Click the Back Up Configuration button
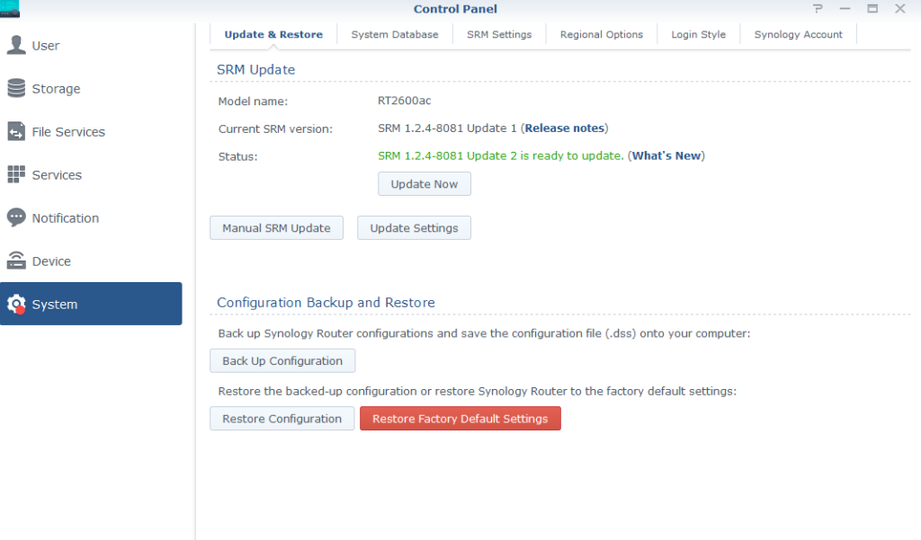Viewport: 921px width, 540px height. (282, 361)
